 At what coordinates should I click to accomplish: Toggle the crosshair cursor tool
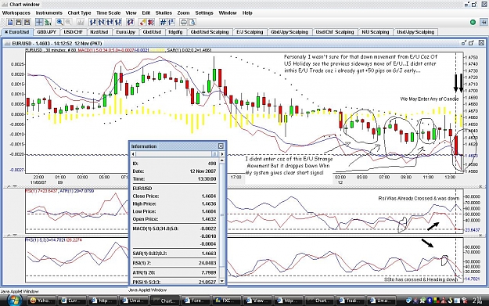point(39,22)
